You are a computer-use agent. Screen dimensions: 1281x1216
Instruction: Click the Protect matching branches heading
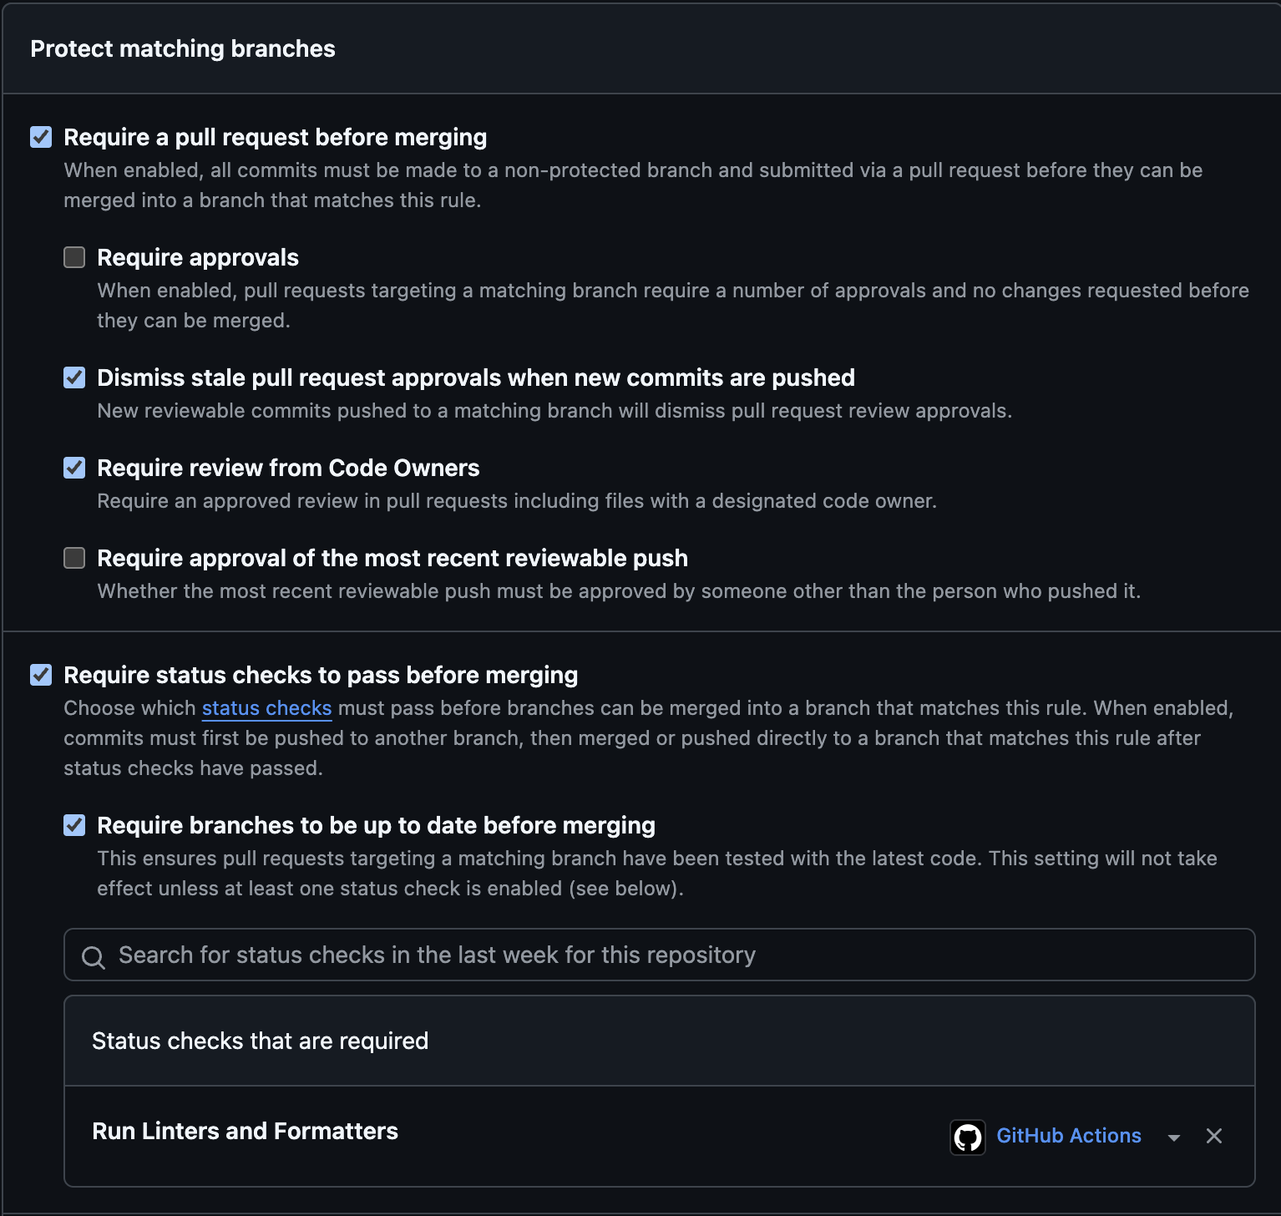[x=183, y=48]
